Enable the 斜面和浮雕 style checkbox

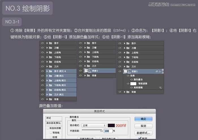48,128
